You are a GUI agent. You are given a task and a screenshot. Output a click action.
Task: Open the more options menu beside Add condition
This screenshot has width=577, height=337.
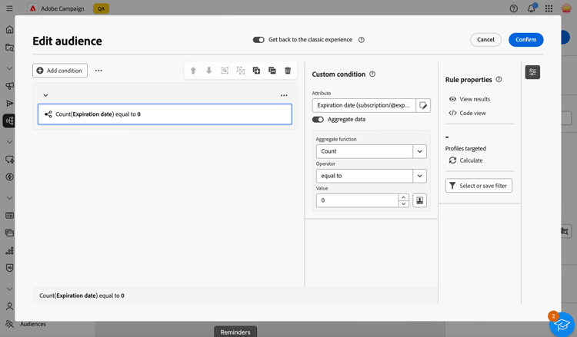pos(98,71)
